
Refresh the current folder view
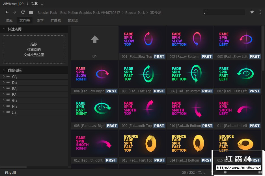click(x=23, y=12)
